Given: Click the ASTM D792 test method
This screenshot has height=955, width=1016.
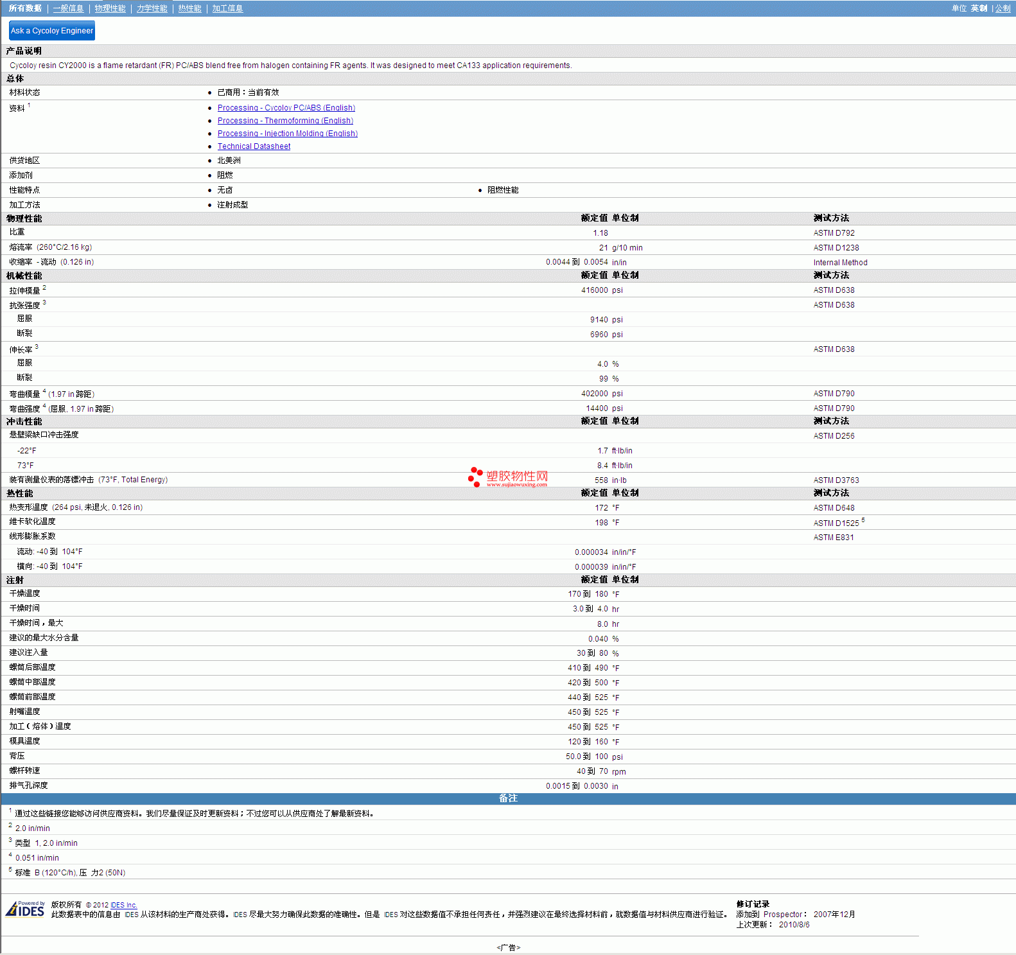Looking at the screenshot, I should coord(834,233).
